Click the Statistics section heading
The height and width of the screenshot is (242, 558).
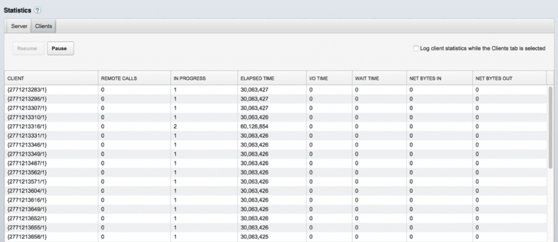point(17,10)
